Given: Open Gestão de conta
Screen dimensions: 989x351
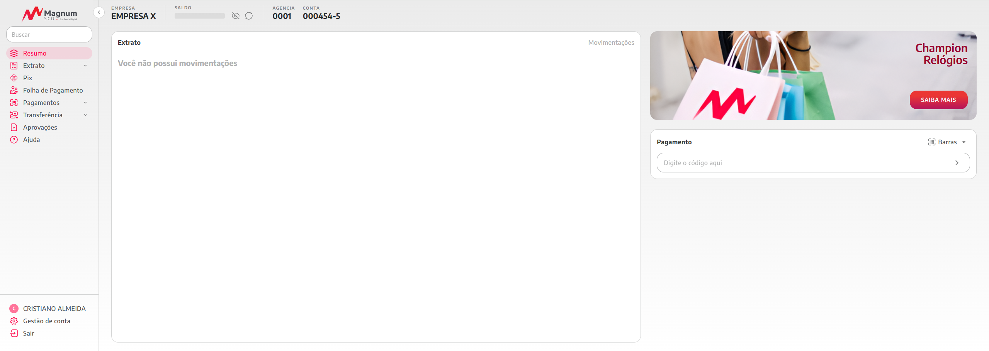Looking at the screenshot, I should (47, 321).
